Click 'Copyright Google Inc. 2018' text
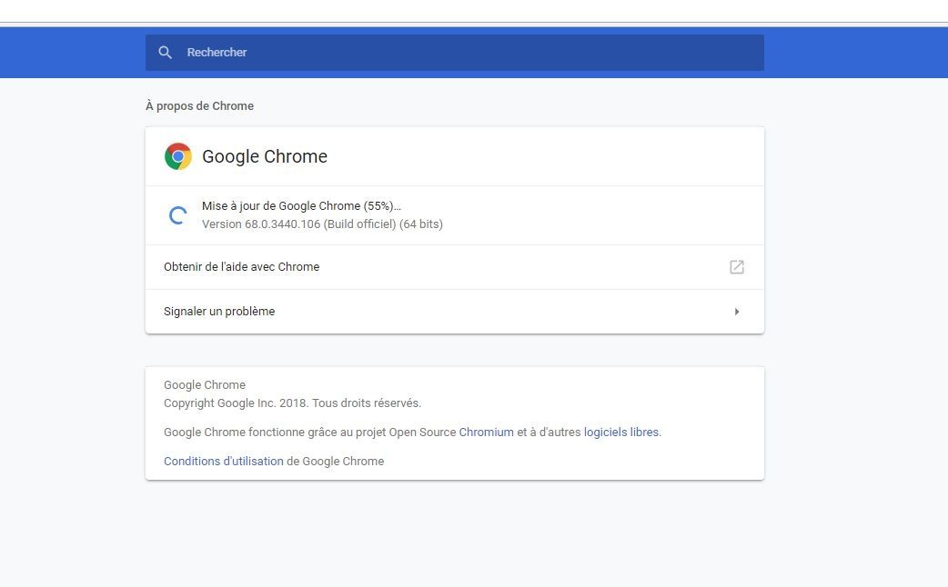This screenshot has height=587, width=948. tap(237, 403)
